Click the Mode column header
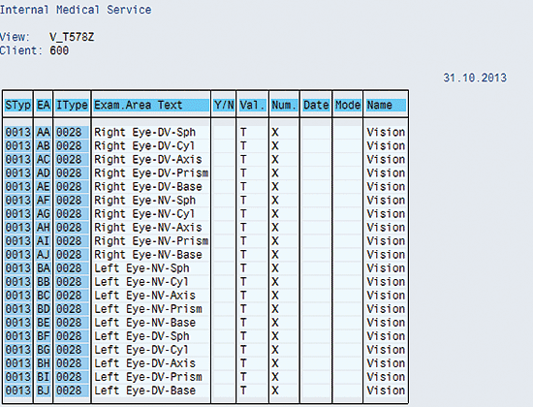The image size is (533, 407). tap(348, 105)
